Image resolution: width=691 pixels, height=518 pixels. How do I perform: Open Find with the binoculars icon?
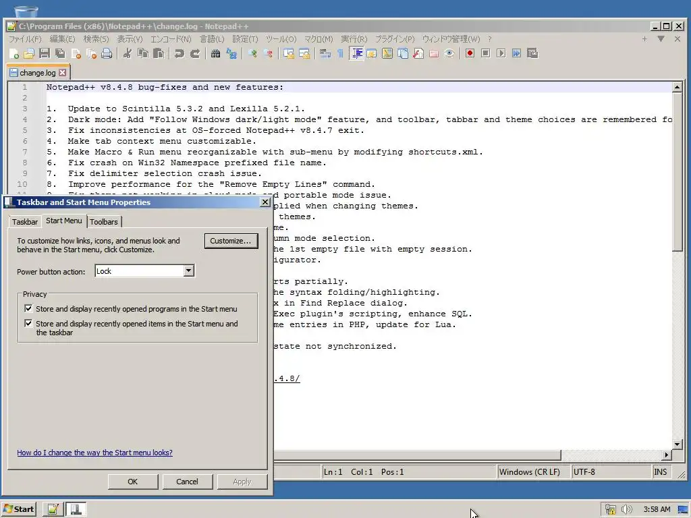coord(215,54)
